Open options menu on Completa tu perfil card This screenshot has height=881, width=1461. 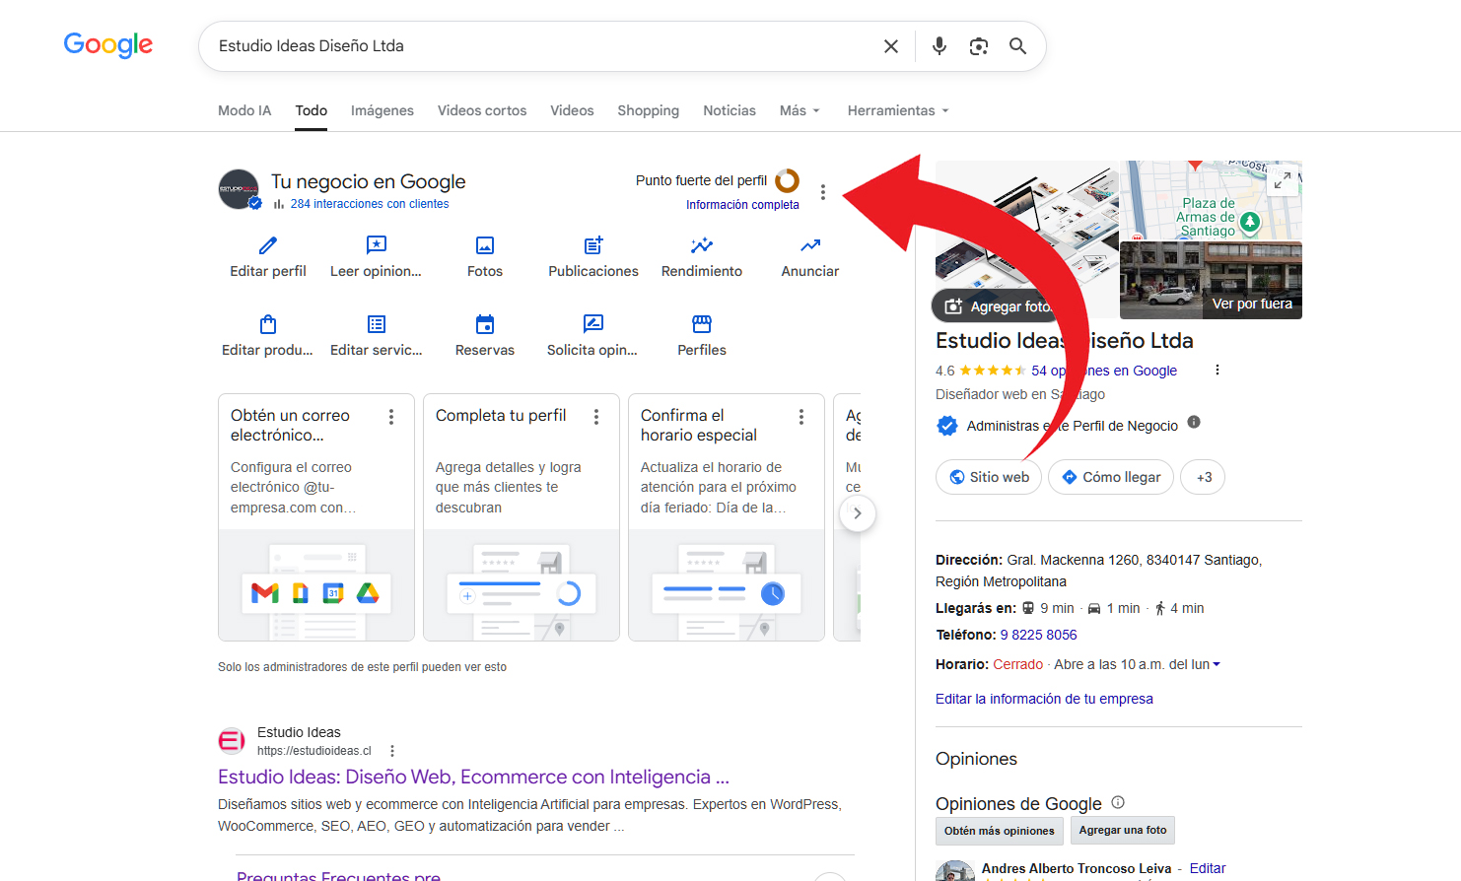click(596, 417)
